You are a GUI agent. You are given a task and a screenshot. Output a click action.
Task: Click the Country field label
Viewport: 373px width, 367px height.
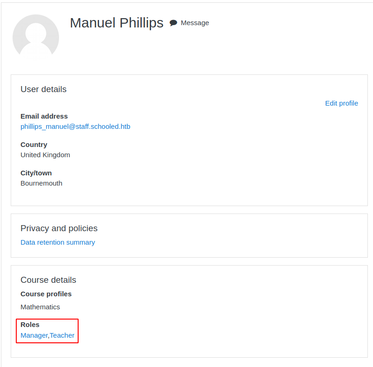[34, 145]
